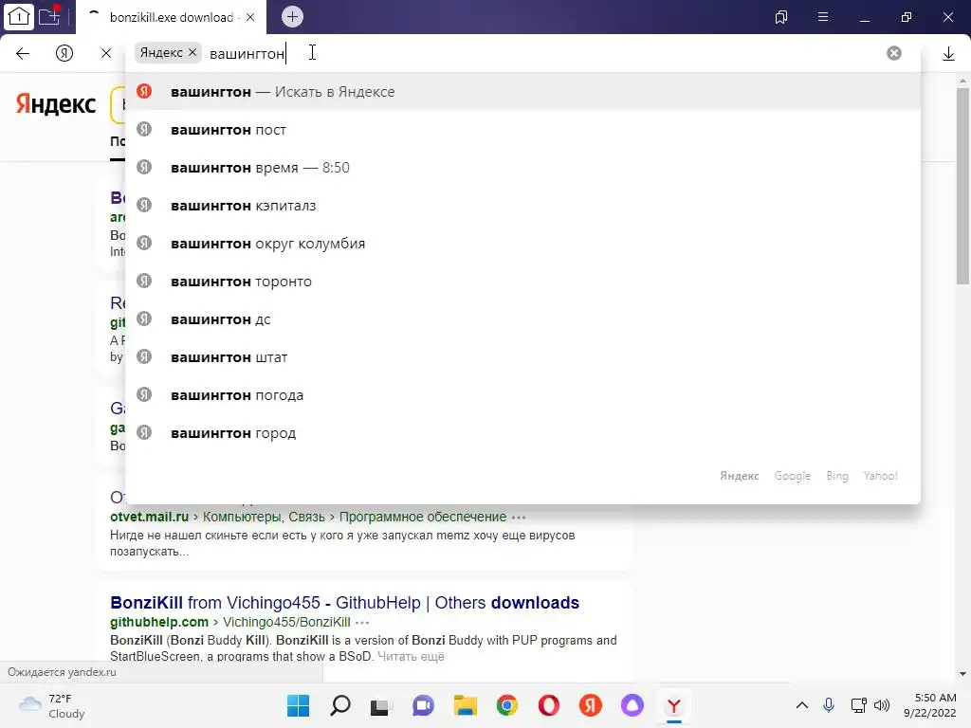The image size is (971, 728).
Task: Remove the Яндекс search chip
Action: pyautogui.click(x=192, y=53)
